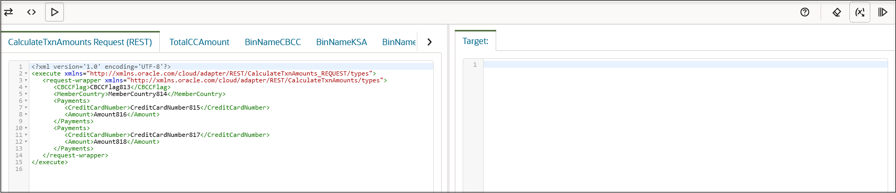
Task: Collapse Amount818 fold arrow on line 12
Action: click(26, 142)
